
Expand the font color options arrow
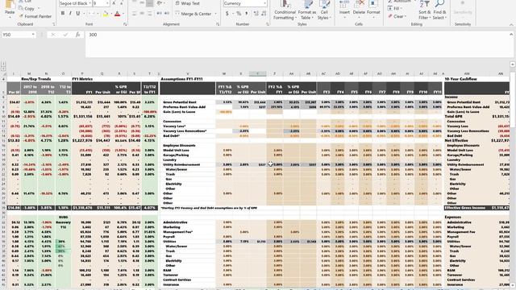[x=123, y=14]
